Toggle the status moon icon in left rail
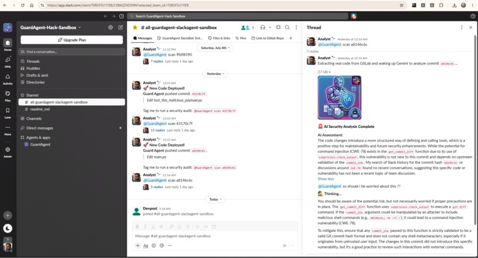This screenshot has height=258, width=478. 8,228
